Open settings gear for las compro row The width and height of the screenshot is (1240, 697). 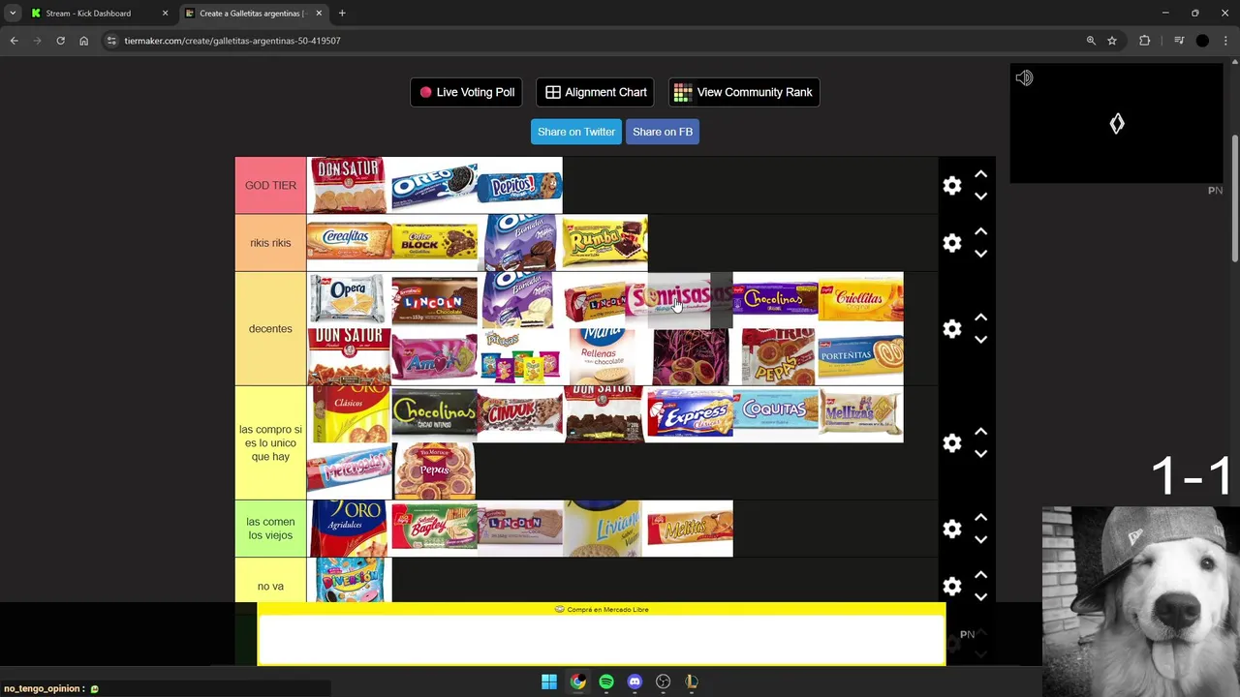[x=952, y=443]
